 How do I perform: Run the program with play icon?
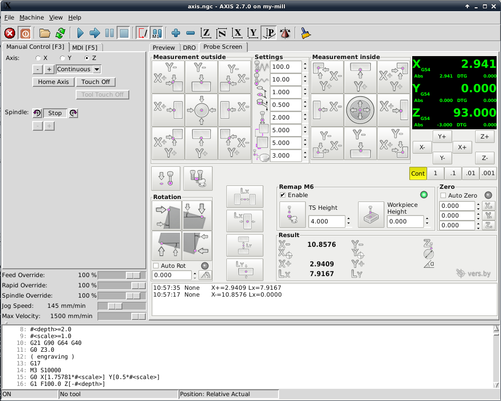80,33
